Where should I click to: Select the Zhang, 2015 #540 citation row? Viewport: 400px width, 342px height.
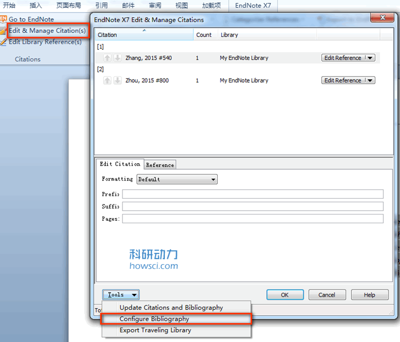238,58
